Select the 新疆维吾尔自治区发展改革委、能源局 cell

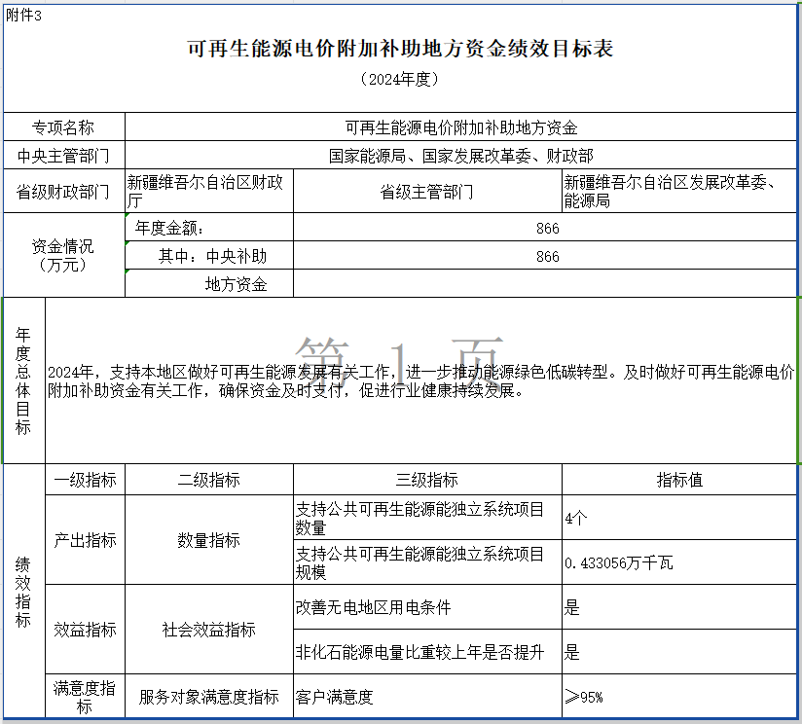678,191
